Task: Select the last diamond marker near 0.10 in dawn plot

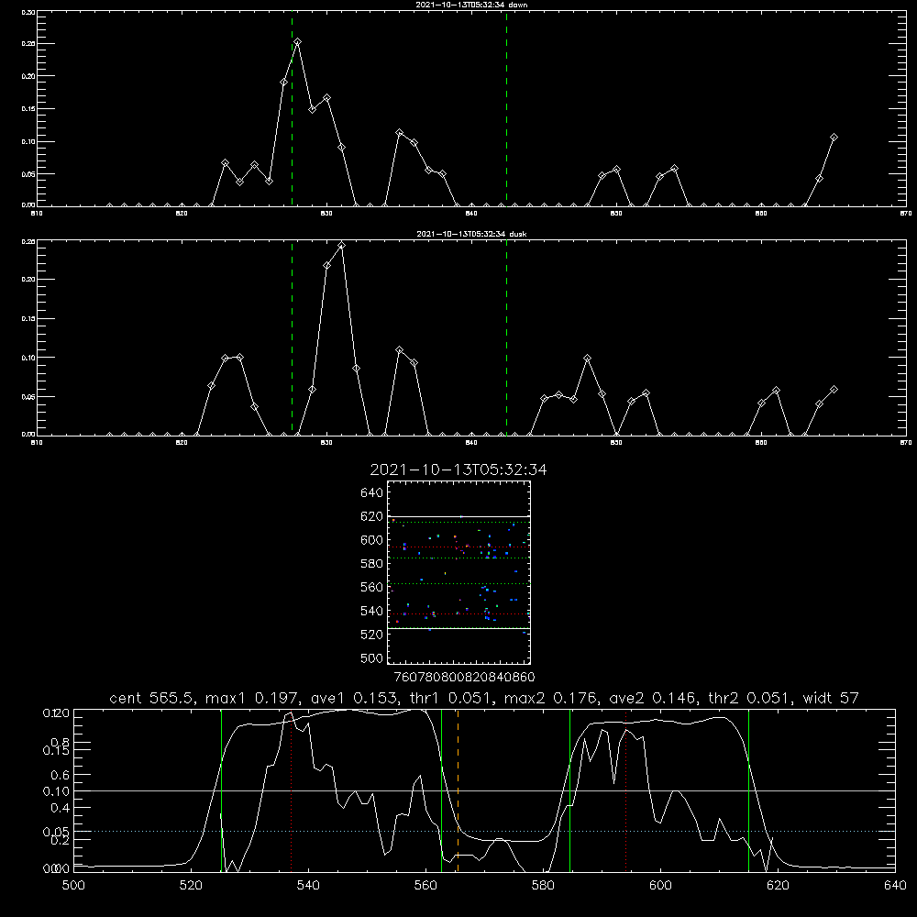Action: (834, 138)
